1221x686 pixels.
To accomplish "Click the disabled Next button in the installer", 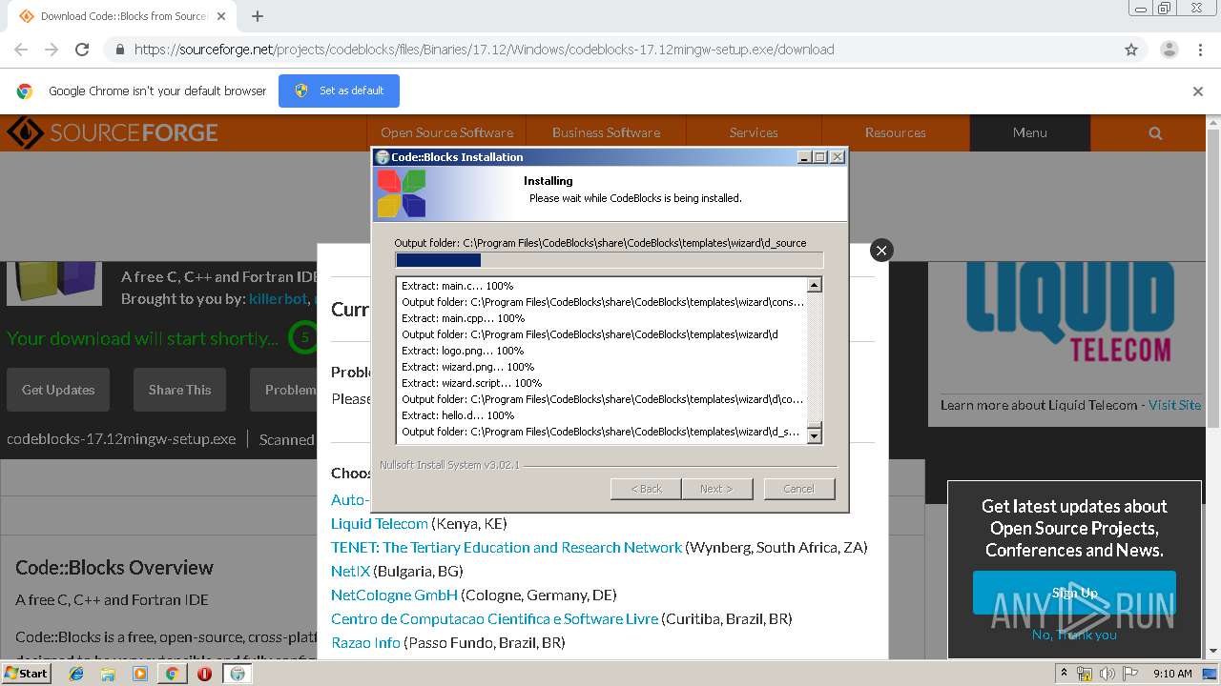I will pos(716,489).
